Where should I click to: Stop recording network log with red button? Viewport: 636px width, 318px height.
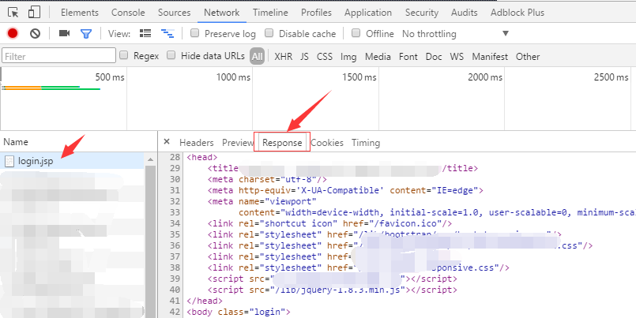pos(13,33)
